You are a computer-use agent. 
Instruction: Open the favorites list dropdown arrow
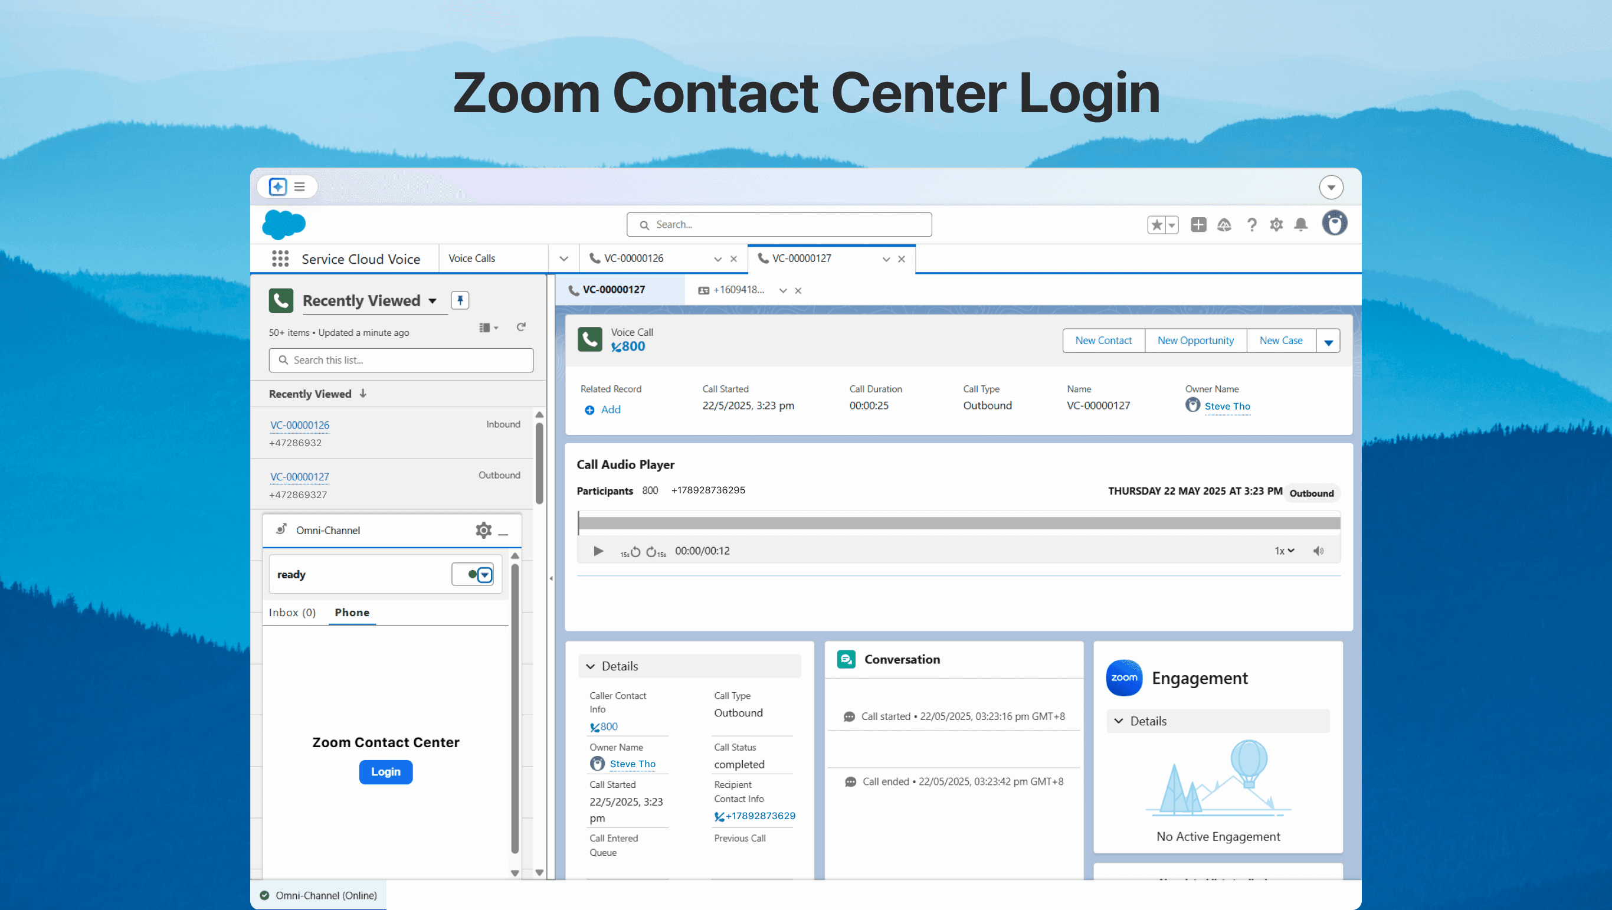pos(1172,225)
